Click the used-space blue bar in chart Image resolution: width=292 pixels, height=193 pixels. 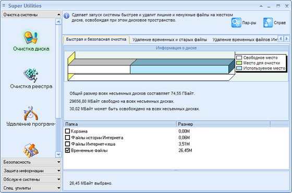pos(179,69)
